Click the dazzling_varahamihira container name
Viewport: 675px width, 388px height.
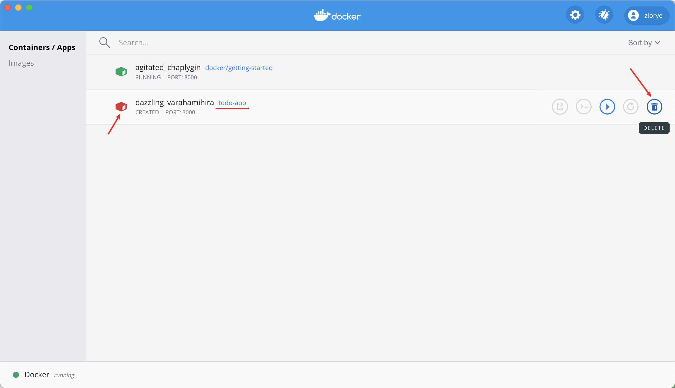(x=175, y=103)
